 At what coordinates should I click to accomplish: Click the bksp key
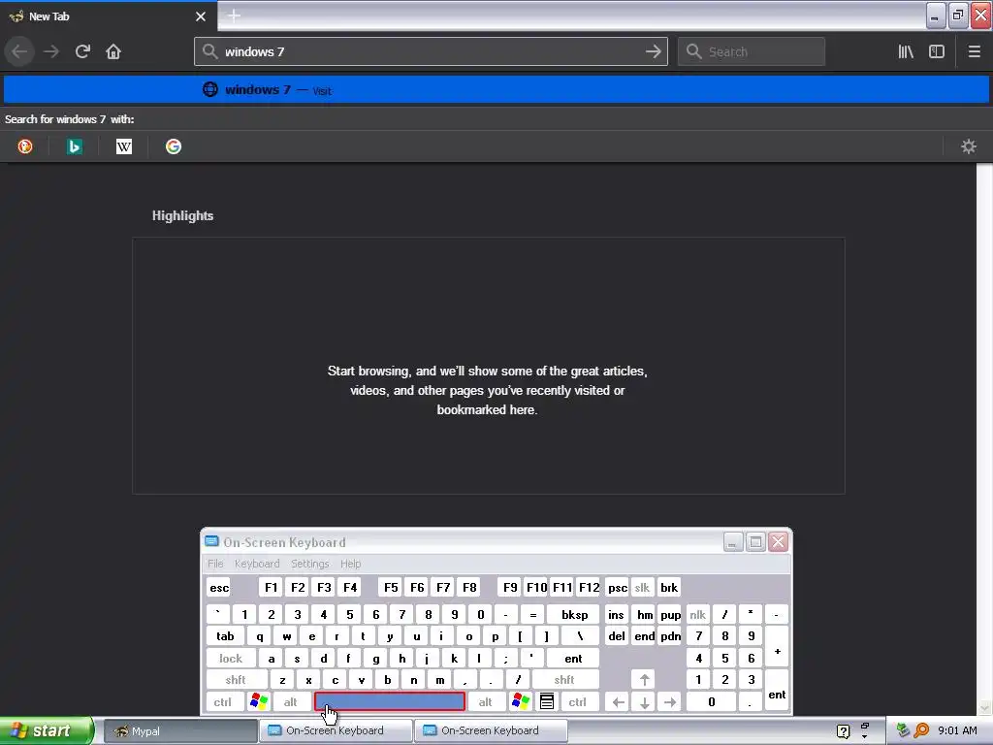[x=574, y=614]
